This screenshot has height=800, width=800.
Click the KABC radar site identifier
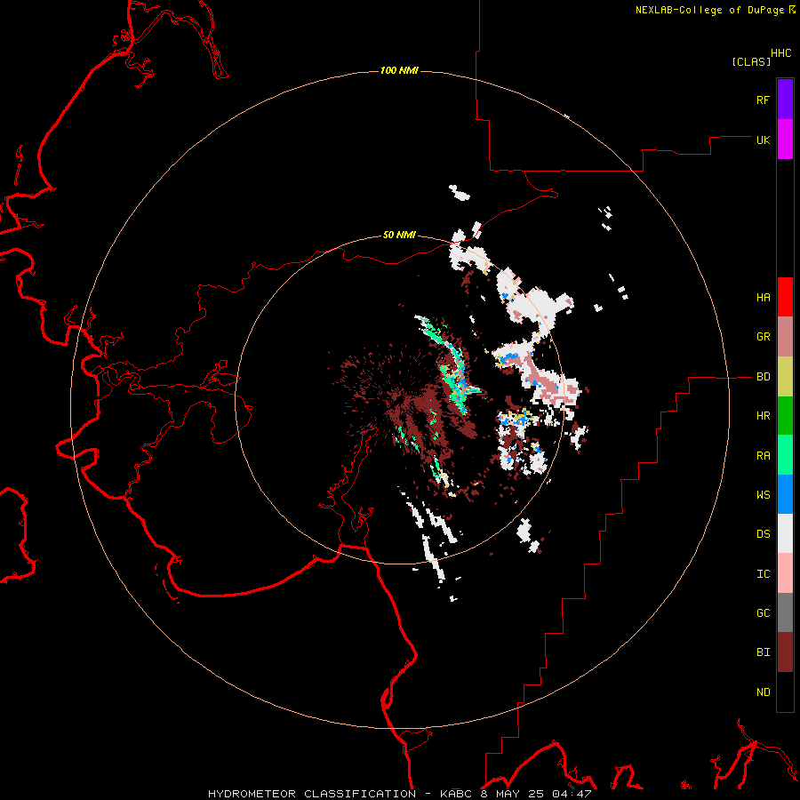457,794
